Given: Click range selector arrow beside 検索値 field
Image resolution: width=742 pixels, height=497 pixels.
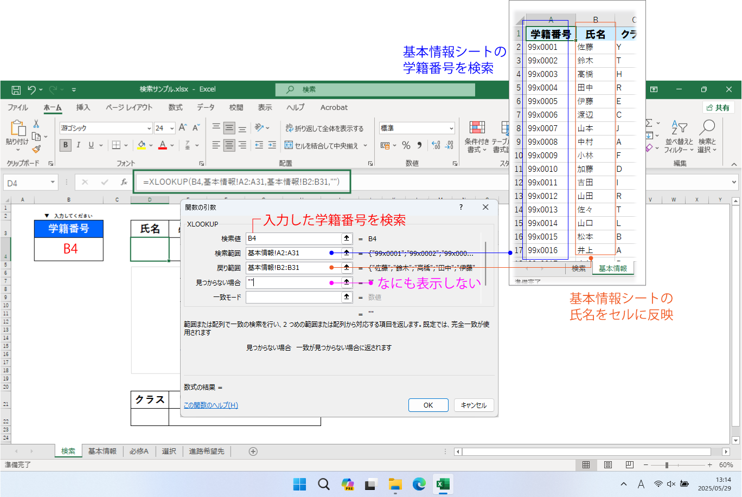Looking at the screenshot, I should [347, 238].
